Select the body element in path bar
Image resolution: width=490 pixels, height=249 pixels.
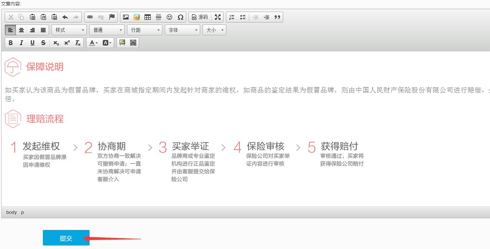(x=12, y=212)
